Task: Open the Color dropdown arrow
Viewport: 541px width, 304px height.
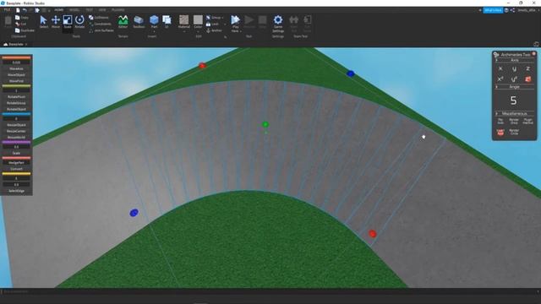Action: pos(198,31)
